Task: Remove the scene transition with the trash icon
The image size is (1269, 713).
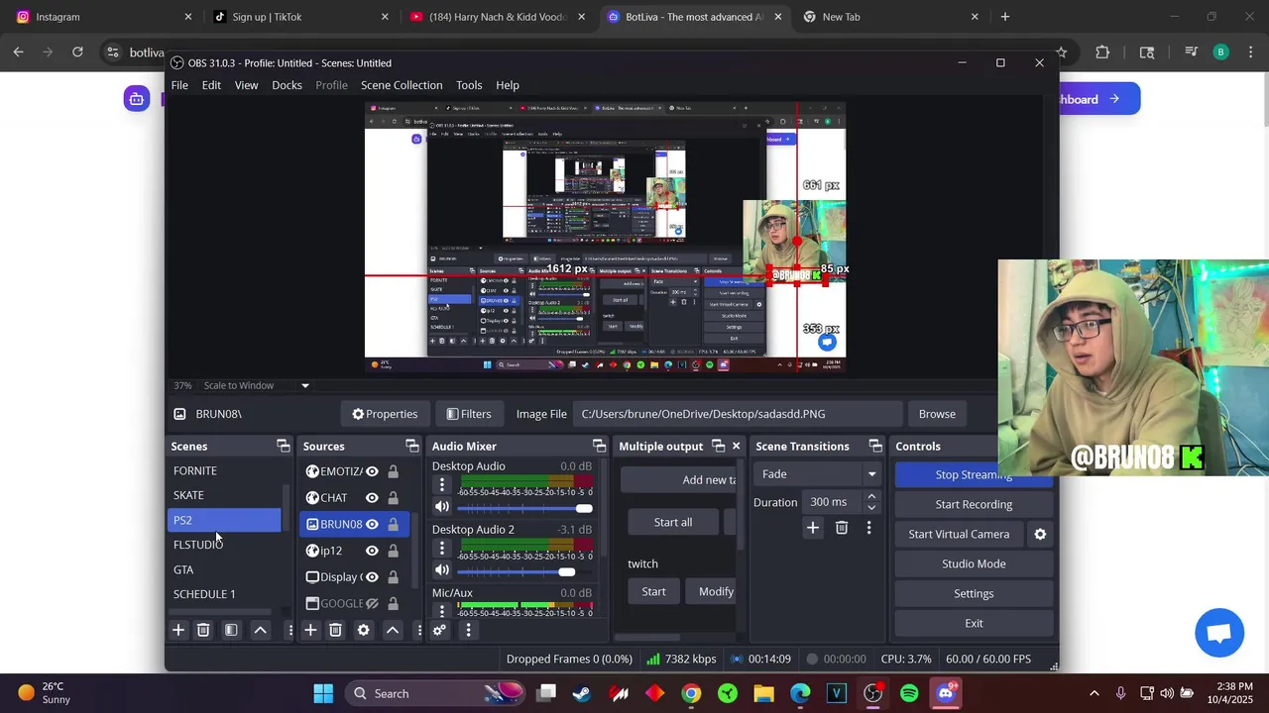Action: [842, 528]
